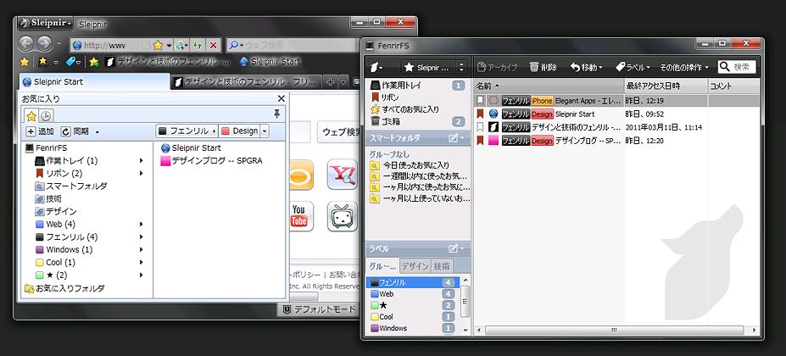Click the YouTube icon on start page
Image resolution: width=786 pixels, height=356 pixels.
coord(298,216)
